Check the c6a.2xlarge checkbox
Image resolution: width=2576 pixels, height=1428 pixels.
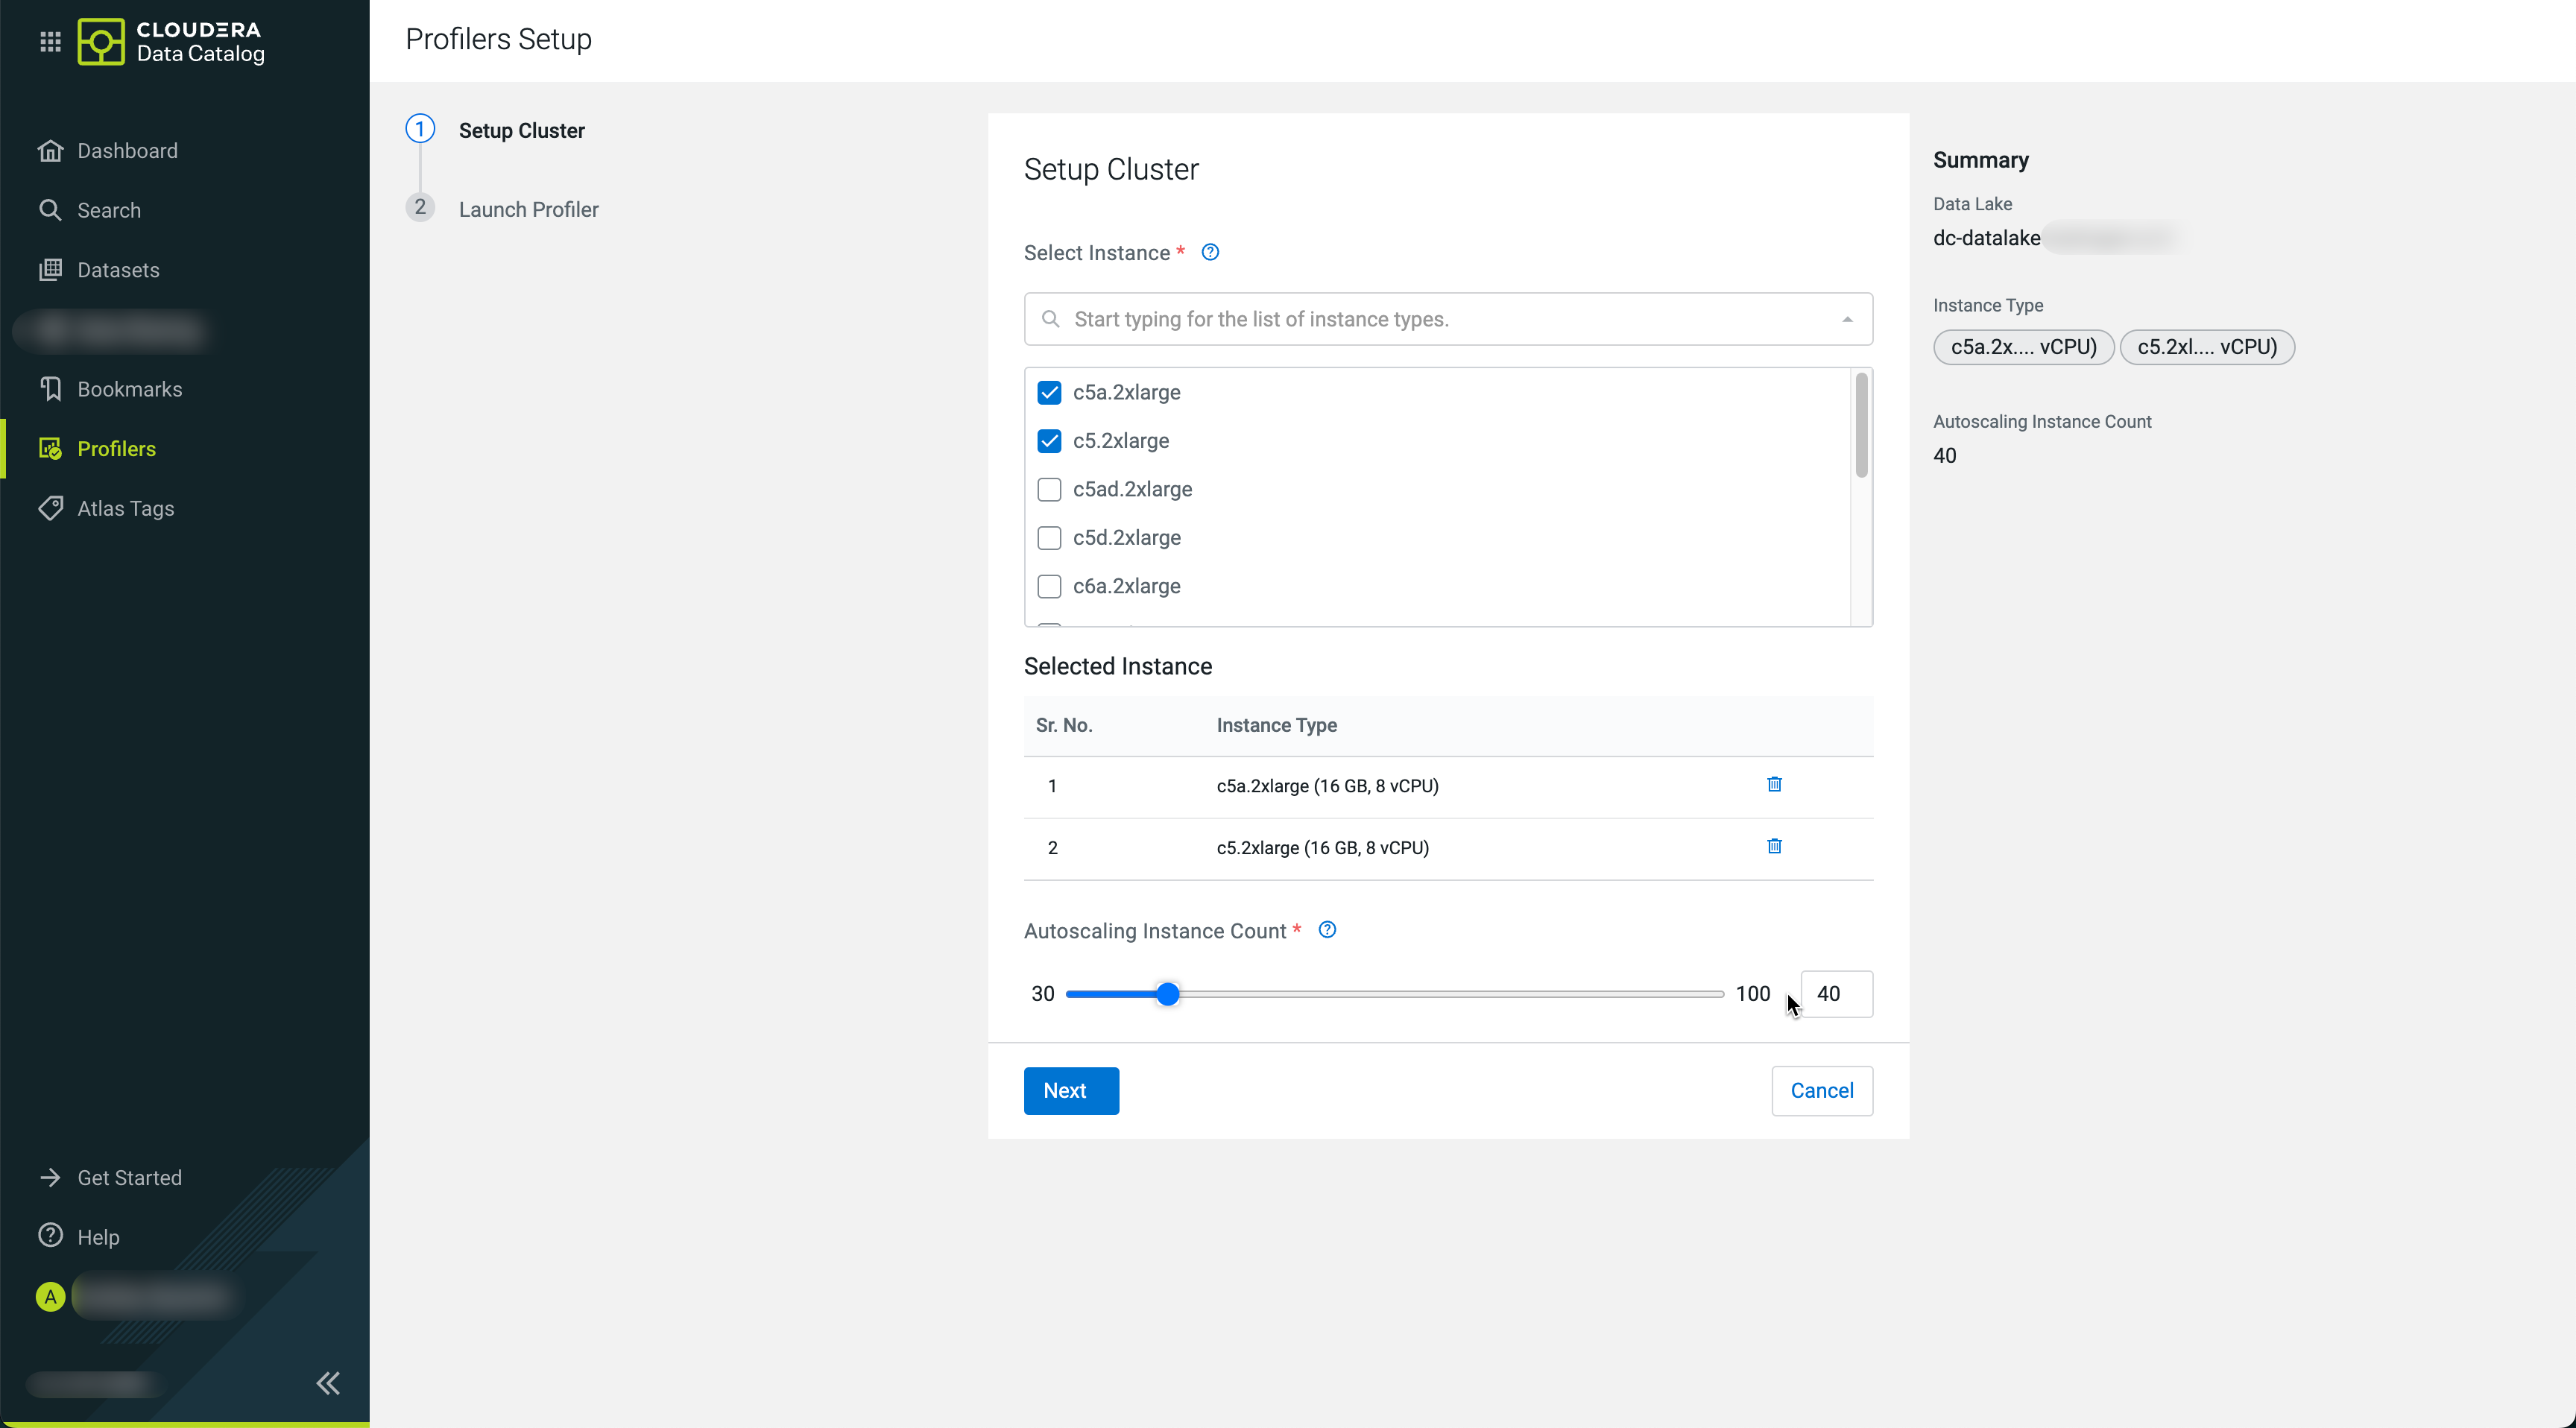pos(1049,586)
